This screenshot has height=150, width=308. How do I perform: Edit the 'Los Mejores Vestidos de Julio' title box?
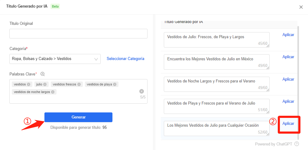coord(217,128)
